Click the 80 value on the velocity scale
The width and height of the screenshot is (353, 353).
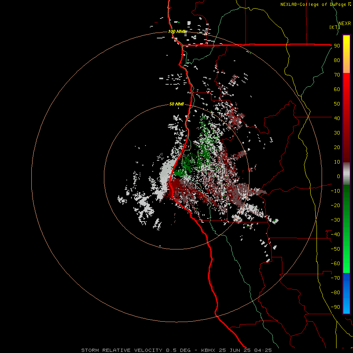pyautogui.click(x=337, y=60)
